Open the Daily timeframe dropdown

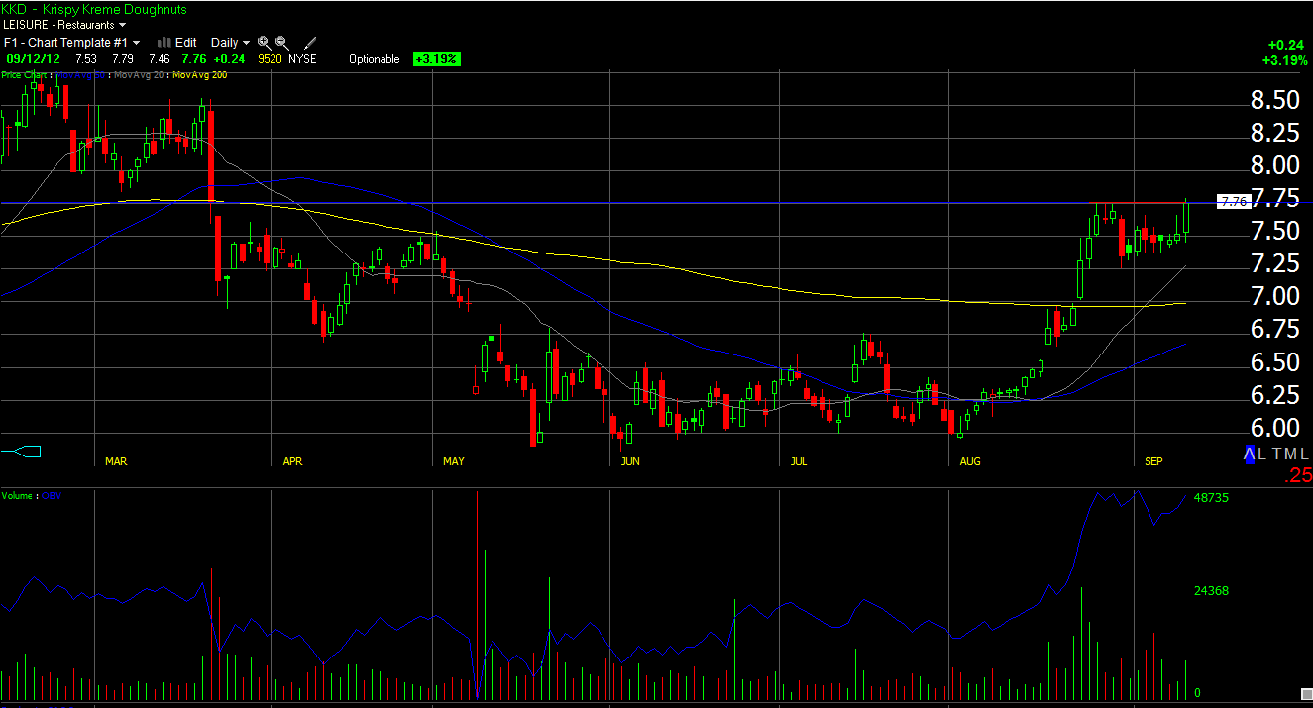pos(230,43)
